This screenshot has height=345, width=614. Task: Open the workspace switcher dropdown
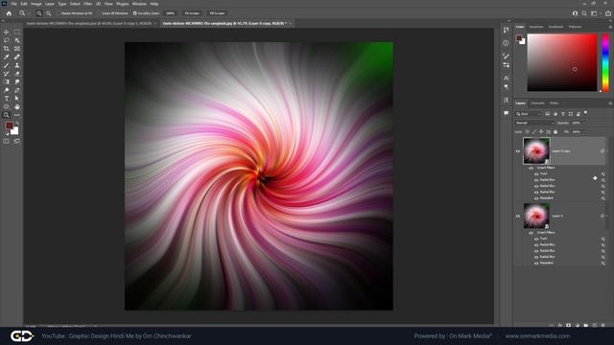point(595,13)
